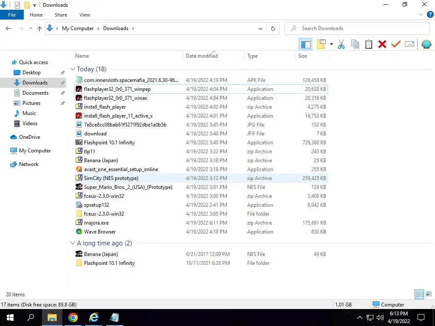This screenshot has width=435, height=326.
Task: Click the Classic Shell seashell settings icon
Action: click(426, 44)
